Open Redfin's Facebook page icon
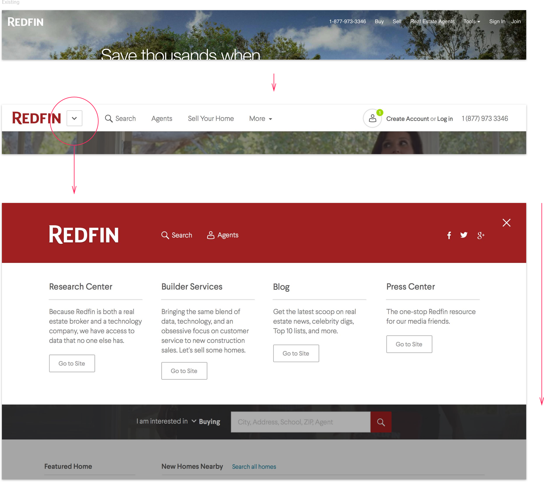This screenshot has height=482, width=544. [449, 235]
